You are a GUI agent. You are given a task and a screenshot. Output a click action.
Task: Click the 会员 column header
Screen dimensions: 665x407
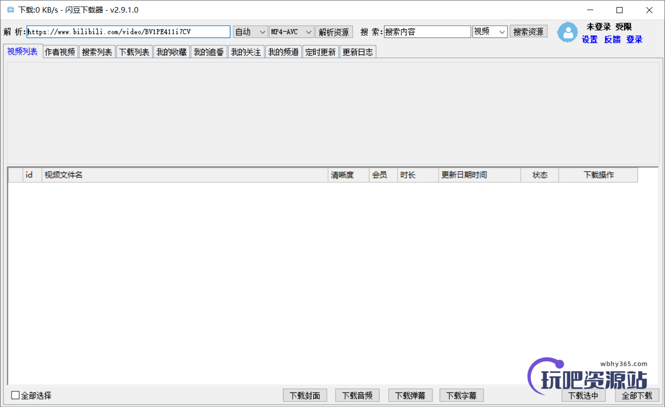pyautogui.click(x=384, y=175)
